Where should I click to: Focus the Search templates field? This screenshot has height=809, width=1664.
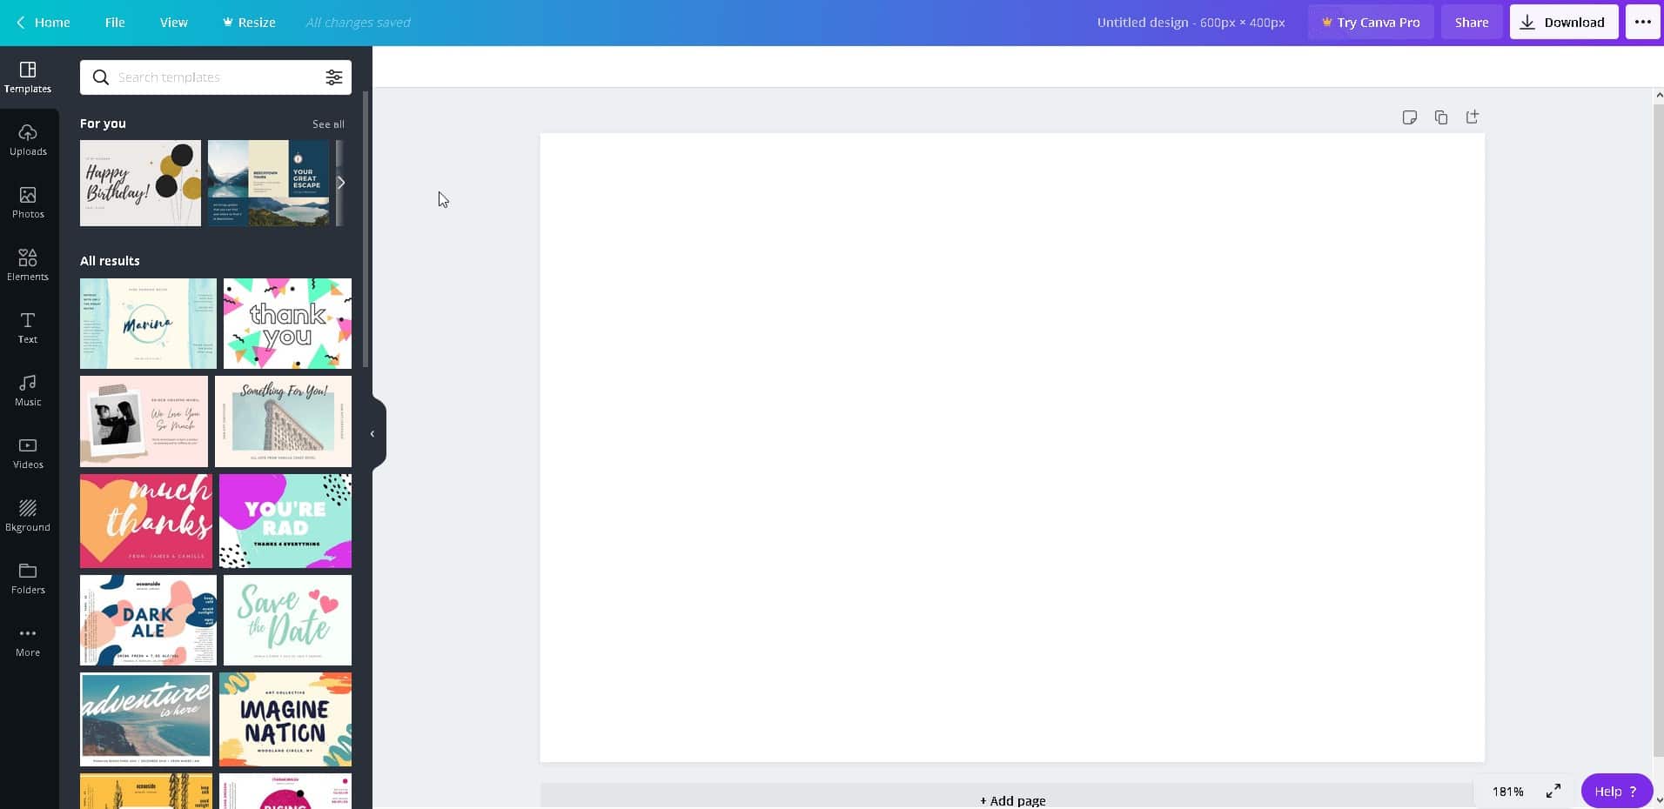click(x=216, y=77)
